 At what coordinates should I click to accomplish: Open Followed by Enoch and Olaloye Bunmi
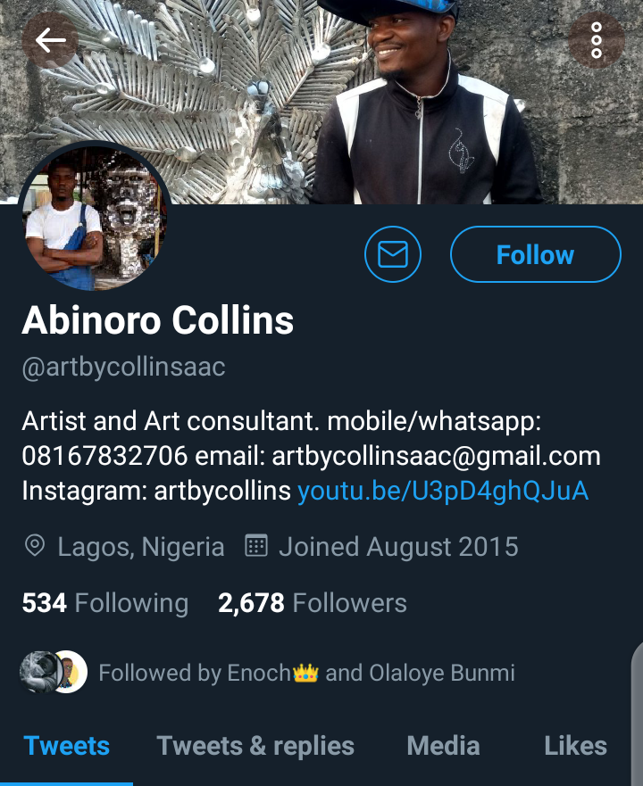tap(306, 673)
